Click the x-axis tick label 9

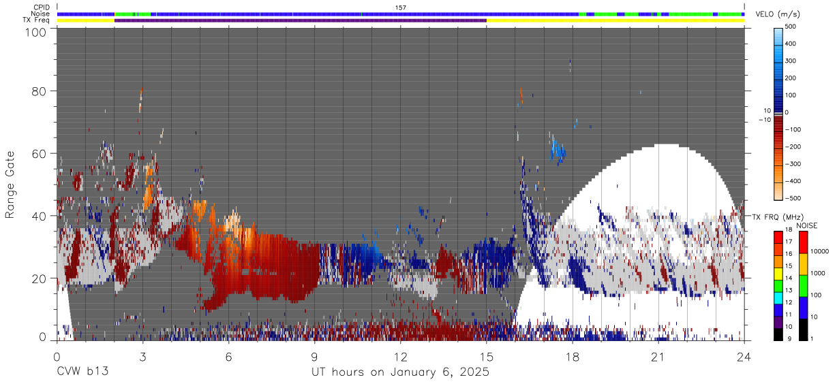pyautogui.click(x=315, y=356)
